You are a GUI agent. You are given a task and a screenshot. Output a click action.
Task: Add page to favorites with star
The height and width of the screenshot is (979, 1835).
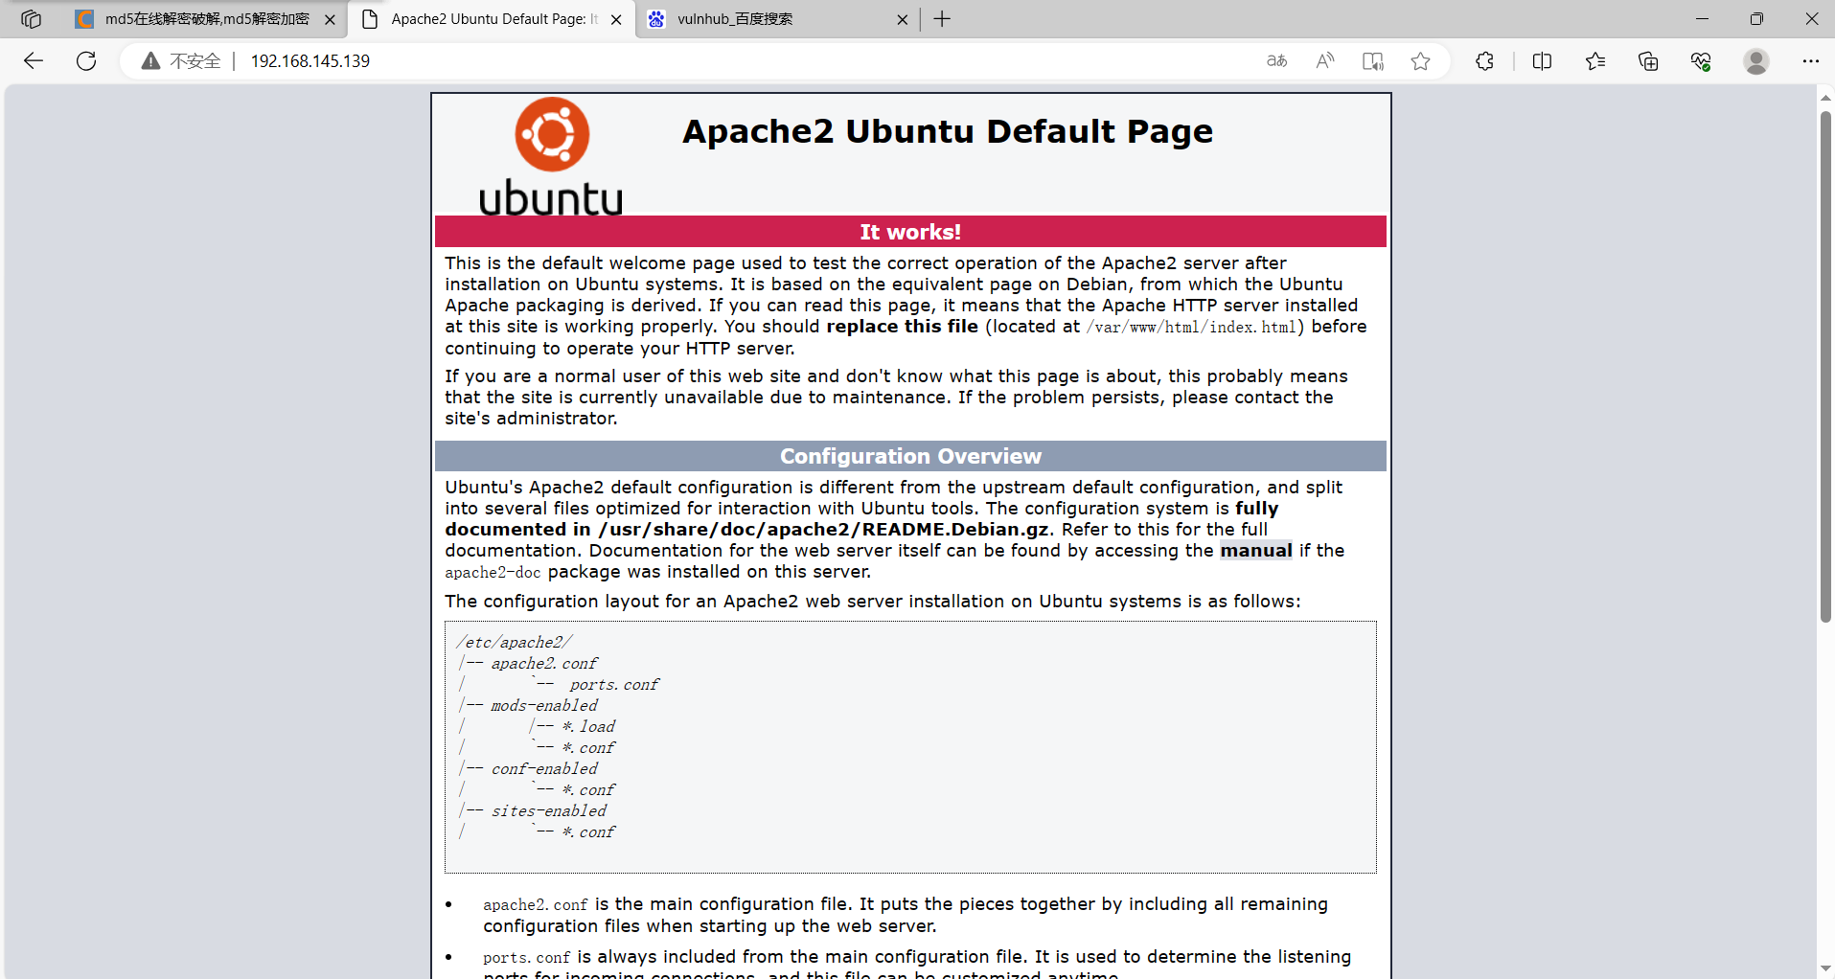coord(1420,61)
